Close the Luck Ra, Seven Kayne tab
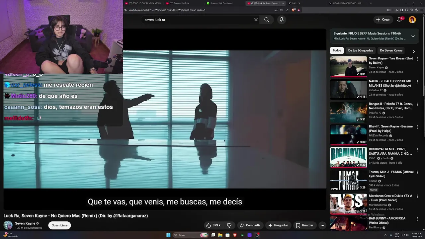The height and width of the screenshot is (239, 425). 283,3
